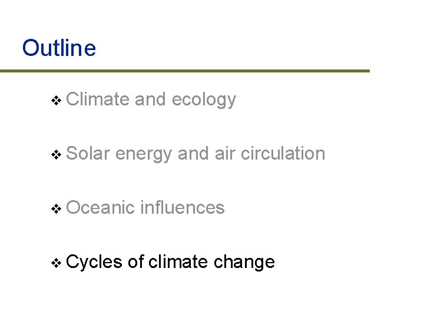Click the bullet before Cycles of climate change
This screenshot has height=318, width=424.
point(57,263)
